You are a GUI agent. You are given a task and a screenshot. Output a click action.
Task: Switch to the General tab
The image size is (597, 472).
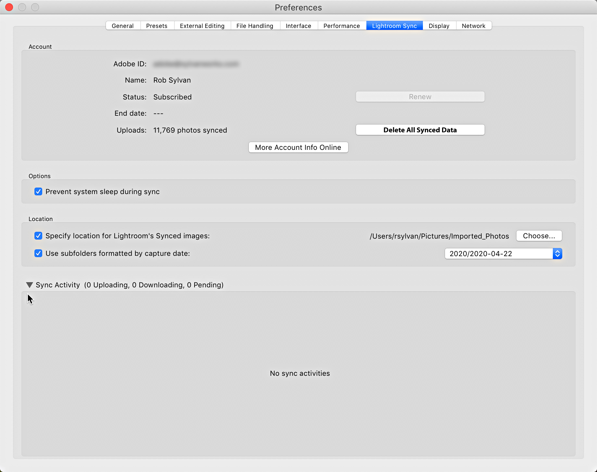[x=123, y=26]
